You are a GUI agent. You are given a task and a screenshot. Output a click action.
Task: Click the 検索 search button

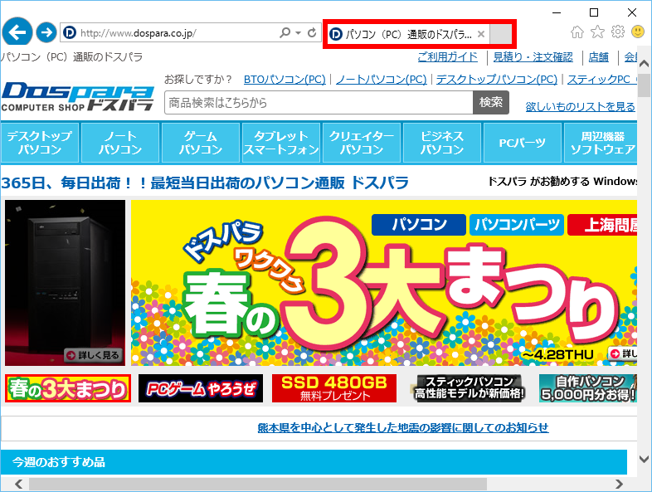tap(491, 102)
